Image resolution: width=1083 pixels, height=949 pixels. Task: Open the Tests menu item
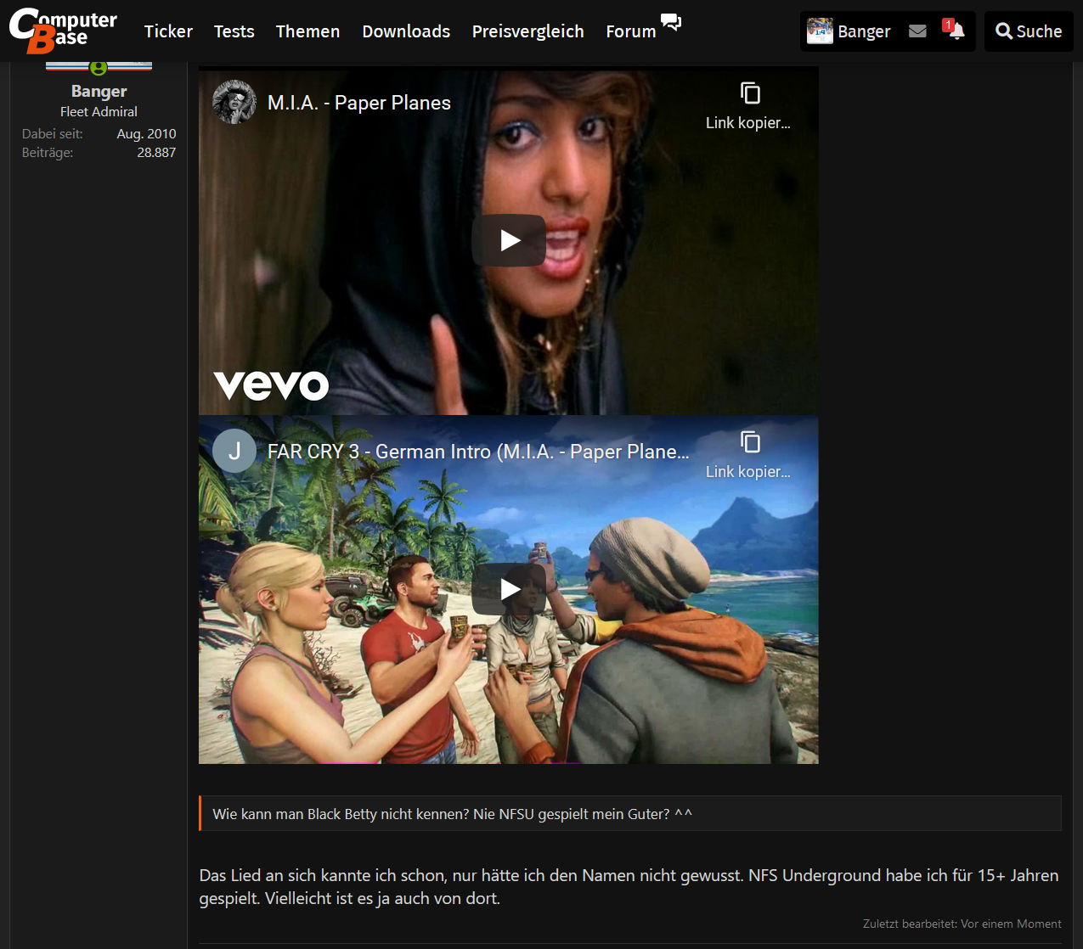click(234, 31)
